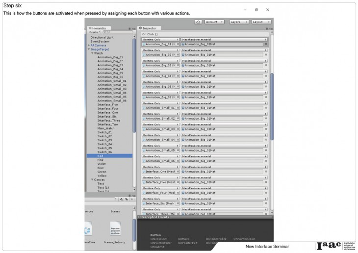Viewport: 358px width, 253px height.
Task: Click the license_3rdparty file thumbnail
Action: click(x=115, y=230)
